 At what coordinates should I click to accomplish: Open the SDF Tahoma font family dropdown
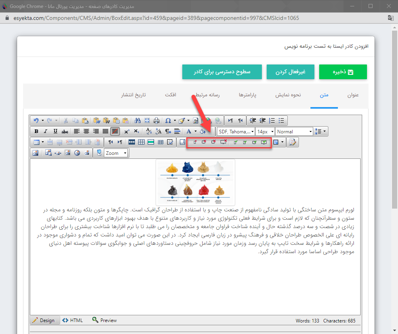235,131
